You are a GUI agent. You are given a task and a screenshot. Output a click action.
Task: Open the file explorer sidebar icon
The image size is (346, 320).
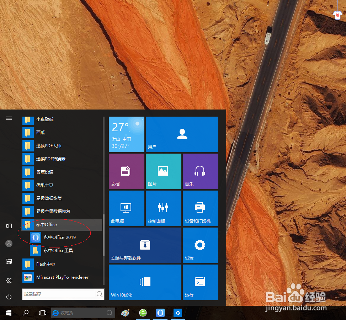click(x=9, y=261)
